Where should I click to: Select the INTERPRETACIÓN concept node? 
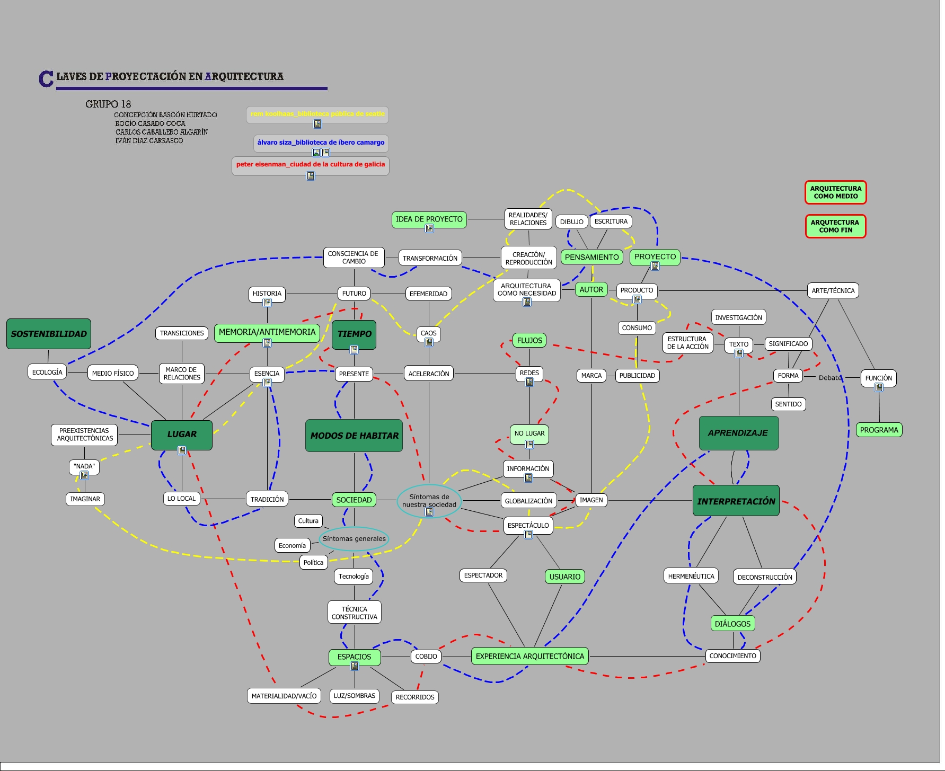pos(736,501)
